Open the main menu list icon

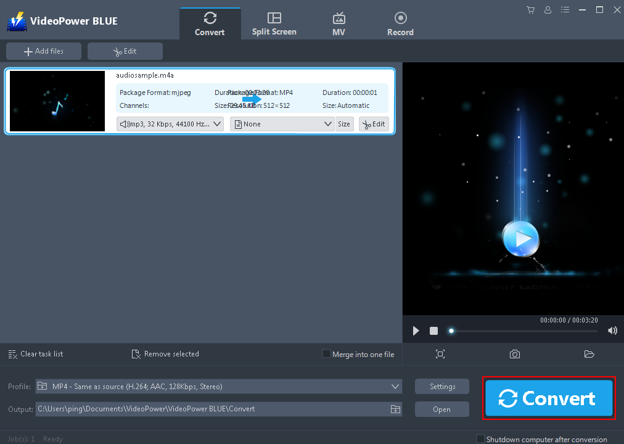point(565,10)
